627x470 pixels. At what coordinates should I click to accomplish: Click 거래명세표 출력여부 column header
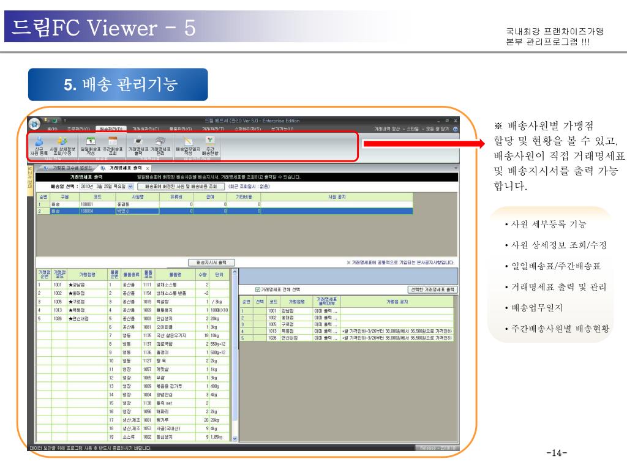click(x=326, y=301)
